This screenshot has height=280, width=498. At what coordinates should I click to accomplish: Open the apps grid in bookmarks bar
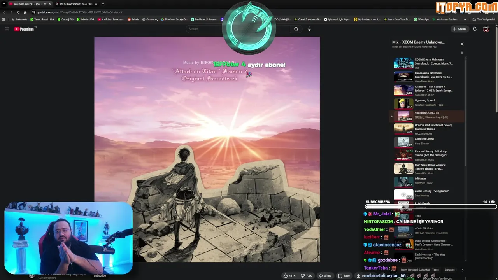[4, 19]
